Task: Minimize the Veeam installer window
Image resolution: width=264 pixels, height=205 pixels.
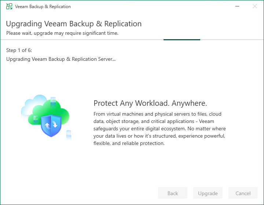Action: (237, 6)
